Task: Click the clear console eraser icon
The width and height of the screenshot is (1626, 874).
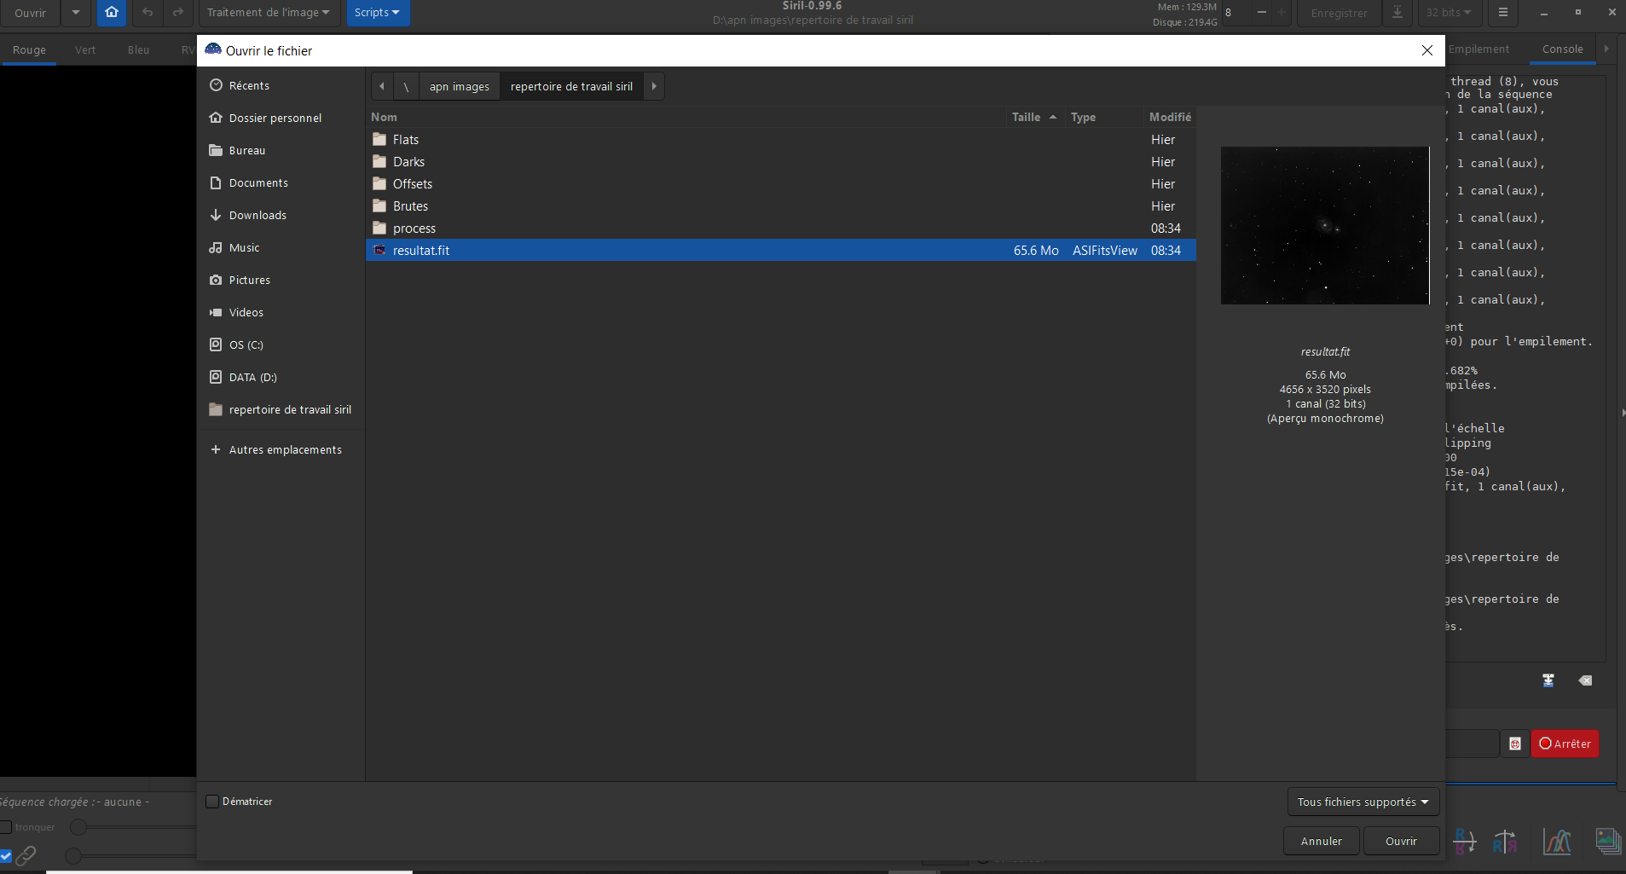Action: [1584, 680]
